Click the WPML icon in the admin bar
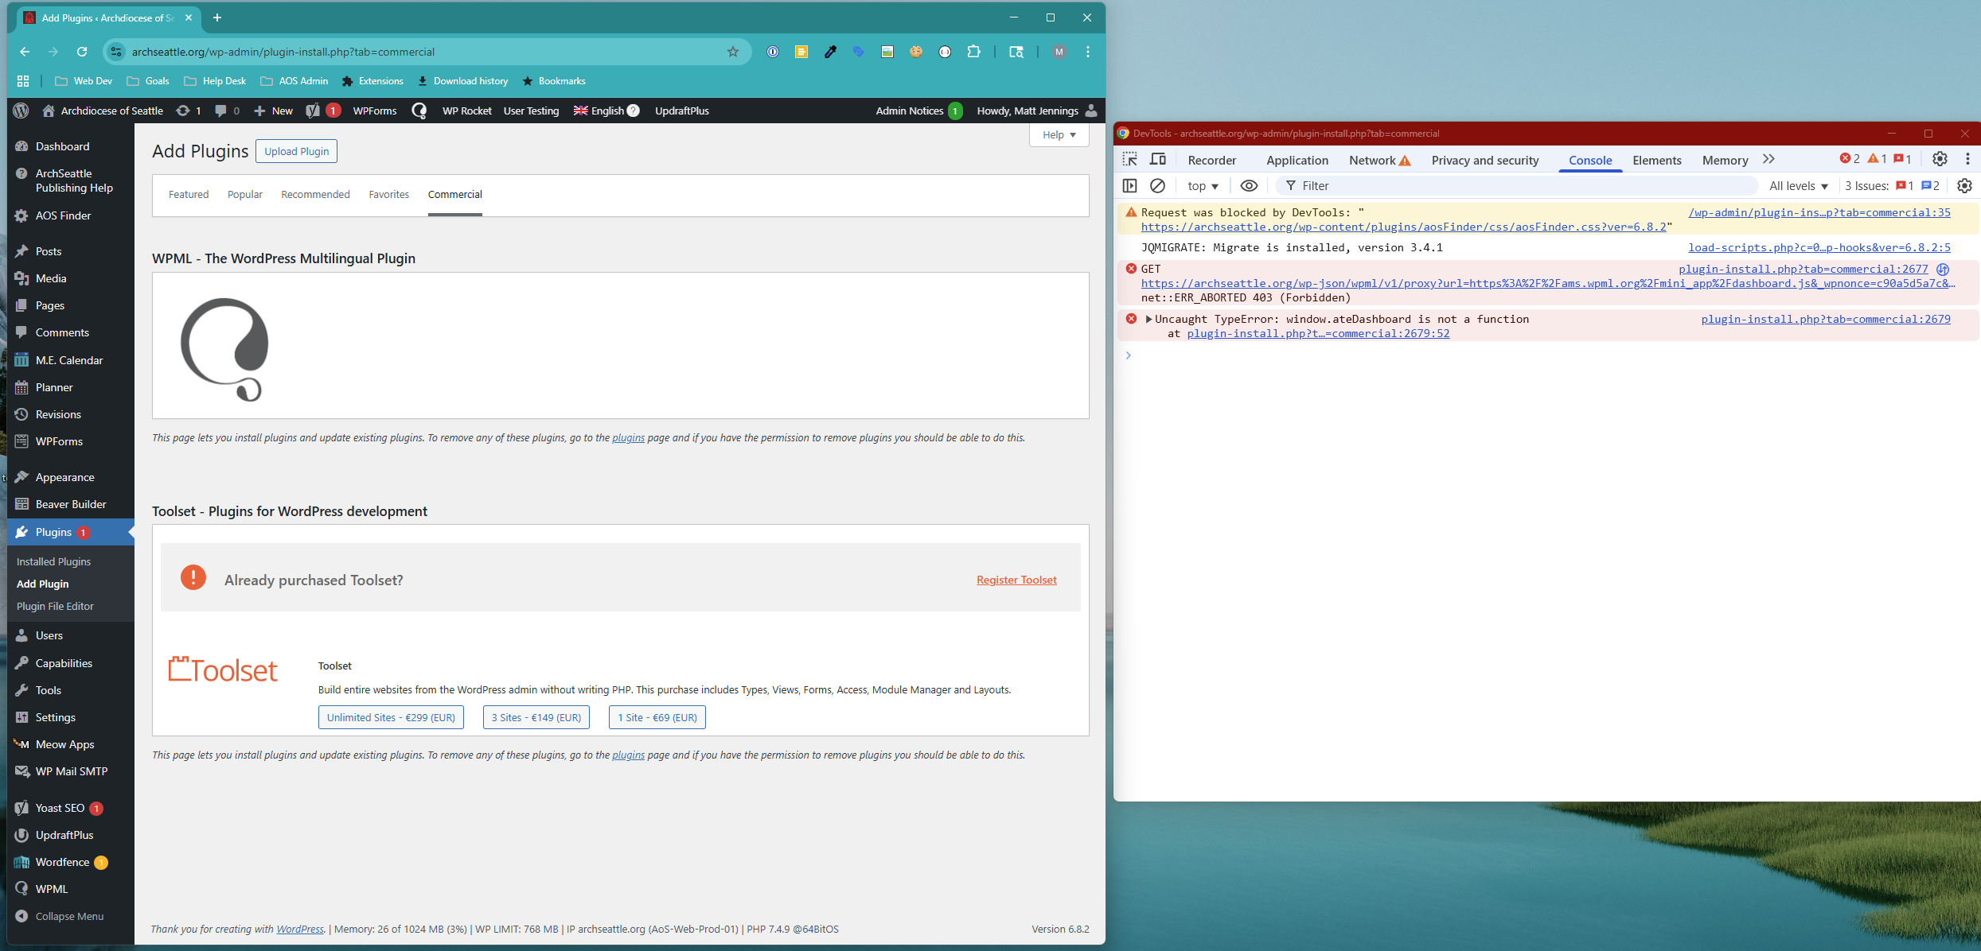 tap(419, 111)
